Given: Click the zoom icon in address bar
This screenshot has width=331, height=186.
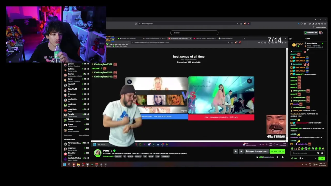Looking at the screenshot, I should click(238, 24).
